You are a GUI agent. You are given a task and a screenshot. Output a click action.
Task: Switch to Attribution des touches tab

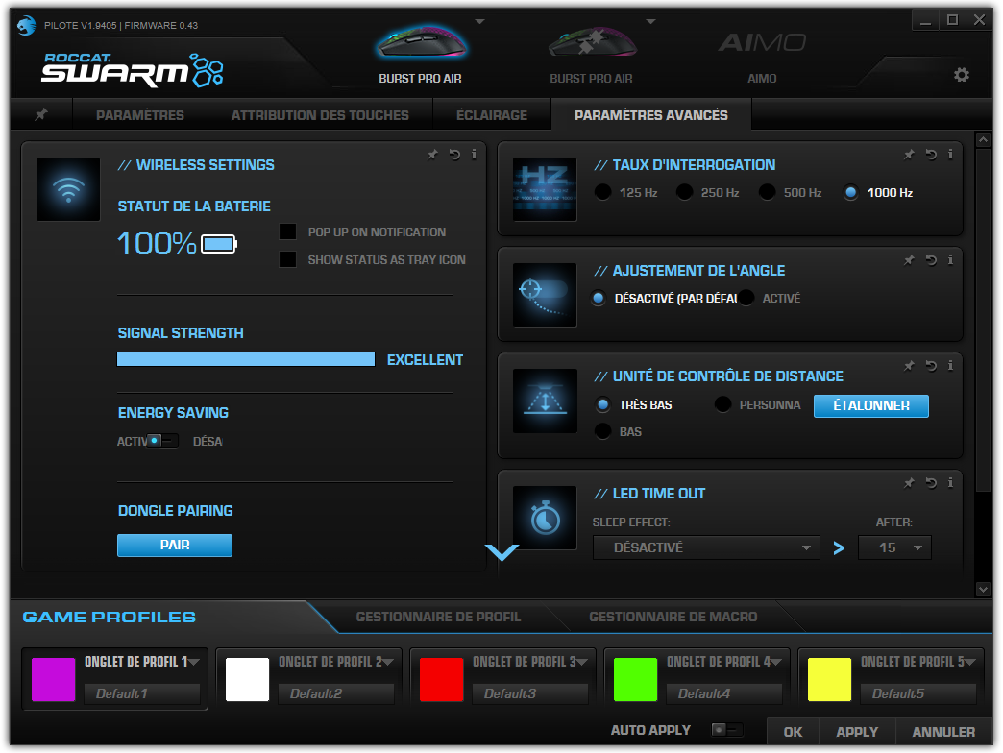tap(320, 115)
